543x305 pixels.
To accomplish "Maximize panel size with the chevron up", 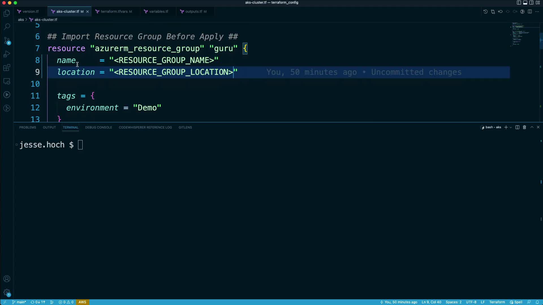I will [532, 127].
